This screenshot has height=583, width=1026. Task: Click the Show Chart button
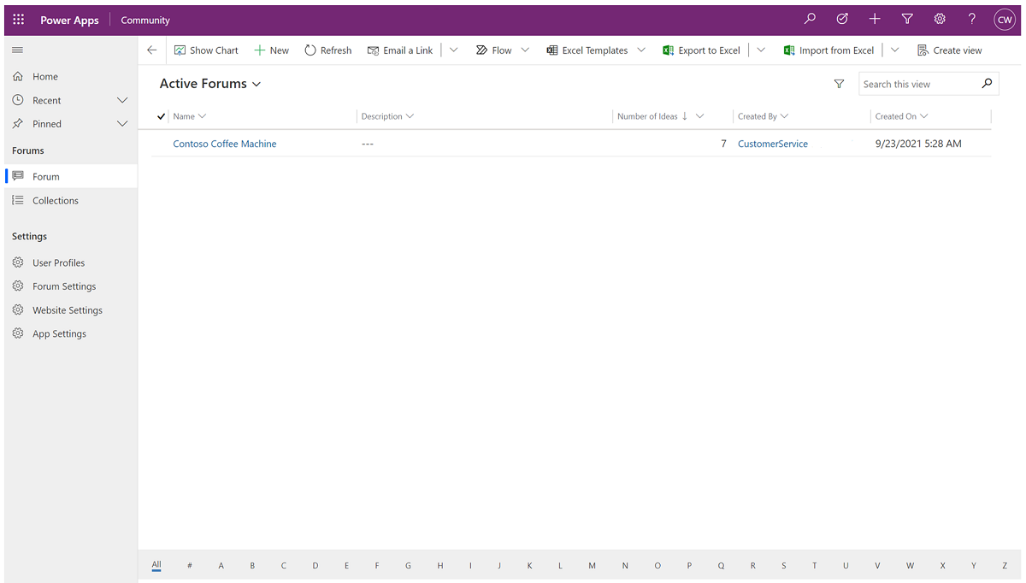point(206,50)
